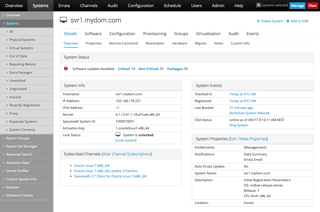Image resolution: width=320 pixels, height=212 pixels.
Task: Switch to the Events tab
Action: point(253,34)
